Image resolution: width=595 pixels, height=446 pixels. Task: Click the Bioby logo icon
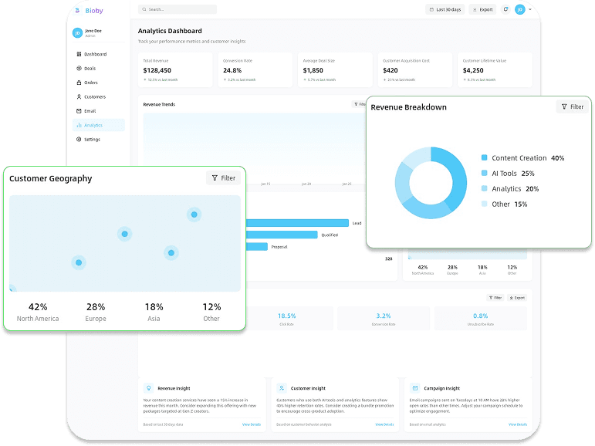[x=77, y=10]
